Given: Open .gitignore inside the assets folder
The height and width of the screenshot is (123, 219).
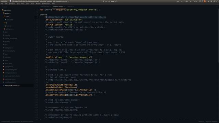Looking at the screenshot, I should [x=10, y=29].
